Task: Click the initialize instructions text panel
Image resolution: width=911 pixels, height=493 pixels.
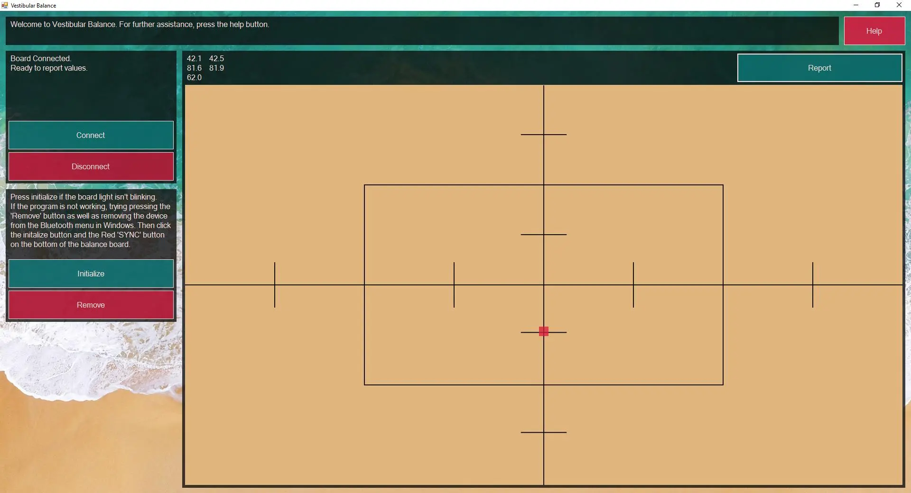Action: (x=91, y=221)
